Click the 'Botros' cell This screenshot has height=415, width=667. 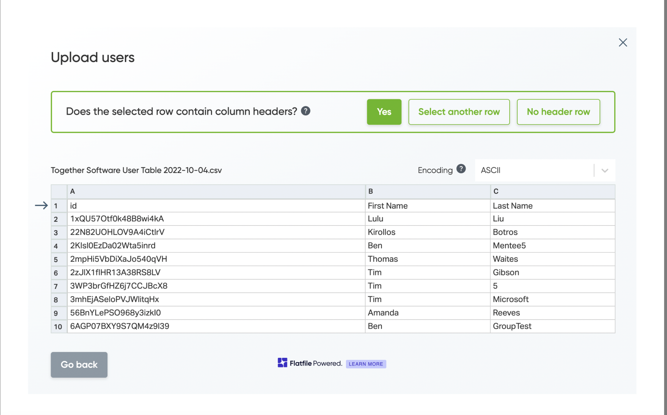pos(553,232)
